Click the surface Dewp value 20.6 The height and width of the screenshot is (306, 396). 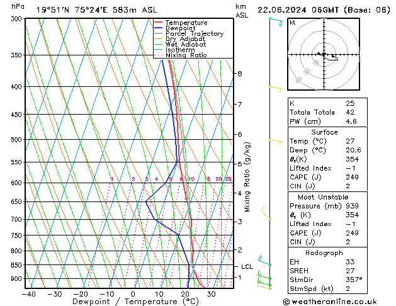pyautogui.click(x=353, y=150)
